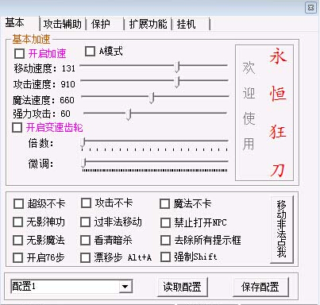Screen dimensions: 320x305
Task: Click the 强力攻击 slider thumb
Action: 129,114
